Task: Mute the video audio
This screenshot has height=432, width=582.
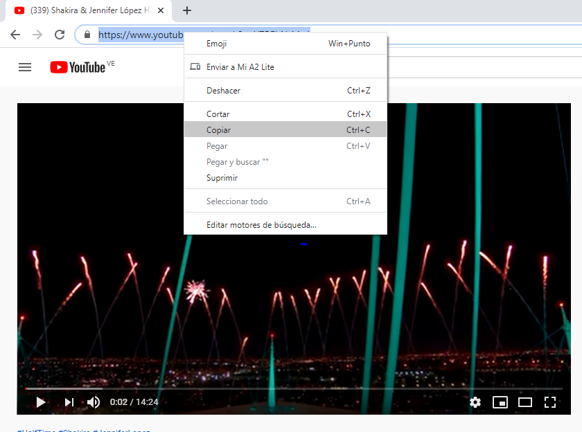Action: (x=94, y=402)
